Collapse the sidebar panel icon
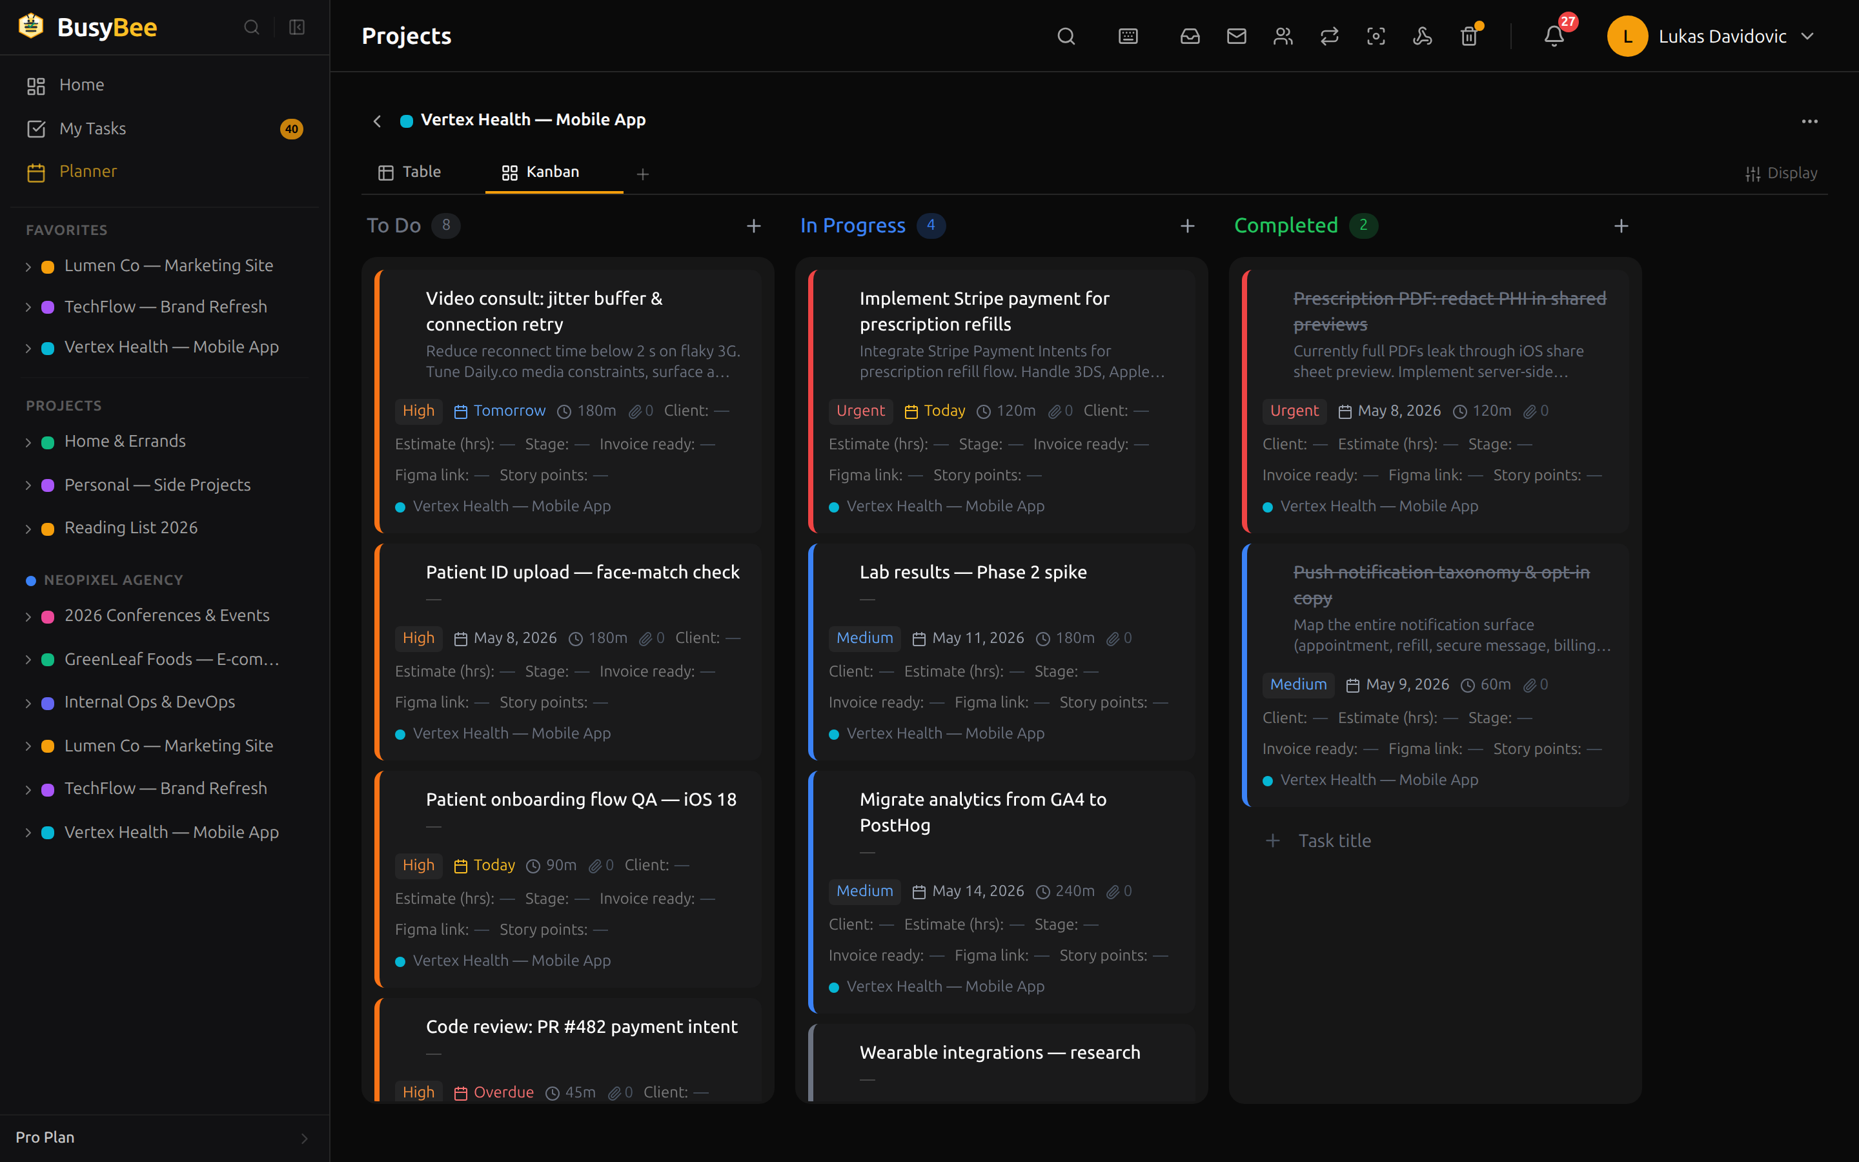The image size is (1859, 1162). pyautogui.click(x=296, y=28)
